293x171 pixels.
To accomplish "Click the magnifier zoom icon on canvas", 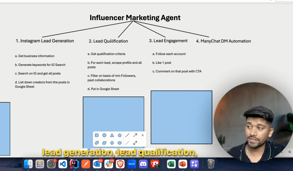I will 289,152.
